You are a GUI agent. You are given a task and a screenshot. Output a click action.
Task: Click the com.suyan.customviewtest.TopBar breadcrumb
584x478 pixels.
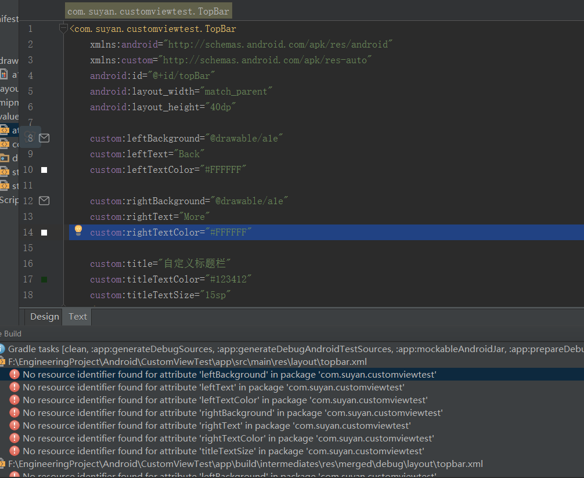tap(148, 11)
